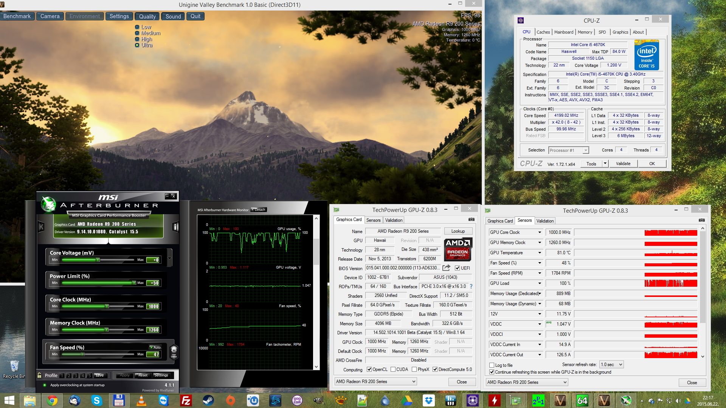Click the Afterburner 'K' Kombustor side button

(x=41, y=227)
